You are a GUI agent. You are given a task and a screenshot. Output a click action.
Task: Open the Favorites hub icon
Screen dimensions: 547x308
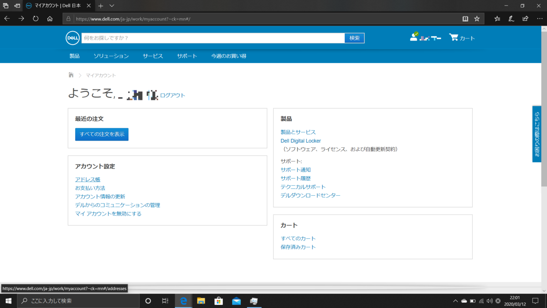point(497,19)
